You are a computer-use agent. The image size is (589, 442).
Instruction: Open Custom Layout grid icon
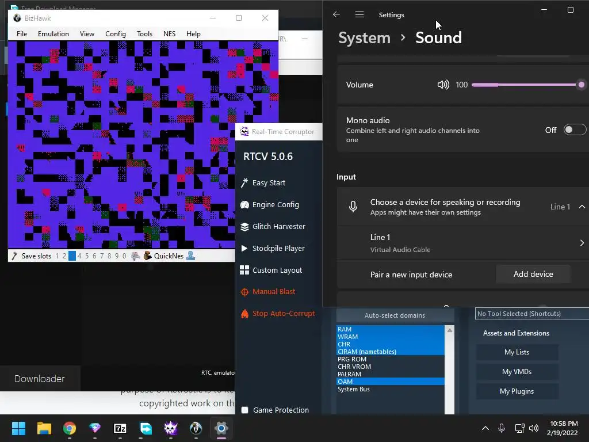[244, 270]
